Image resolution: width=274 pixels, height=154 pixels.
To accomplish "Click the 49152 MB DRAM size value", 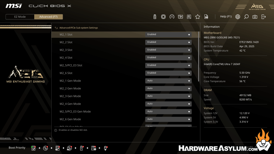I will point(245,95).
